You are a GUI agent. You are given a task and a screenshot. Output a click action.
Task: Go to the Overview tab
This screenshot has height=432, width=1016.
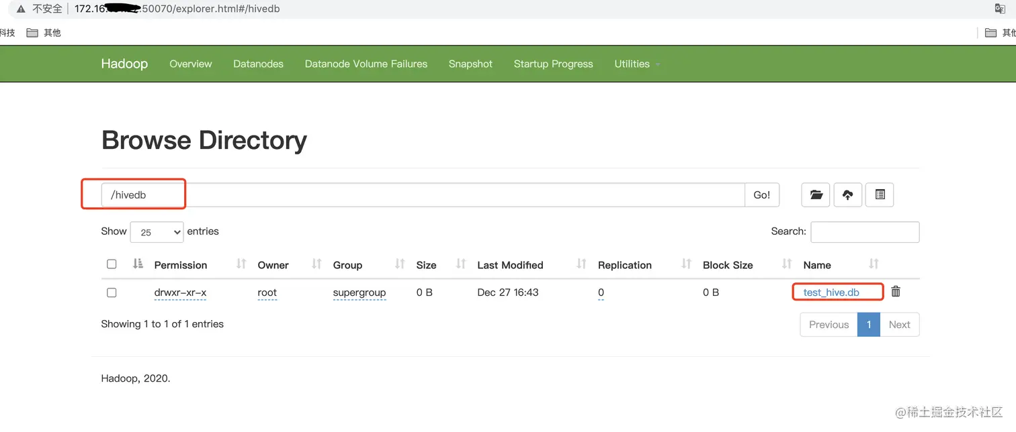(191, 64)
